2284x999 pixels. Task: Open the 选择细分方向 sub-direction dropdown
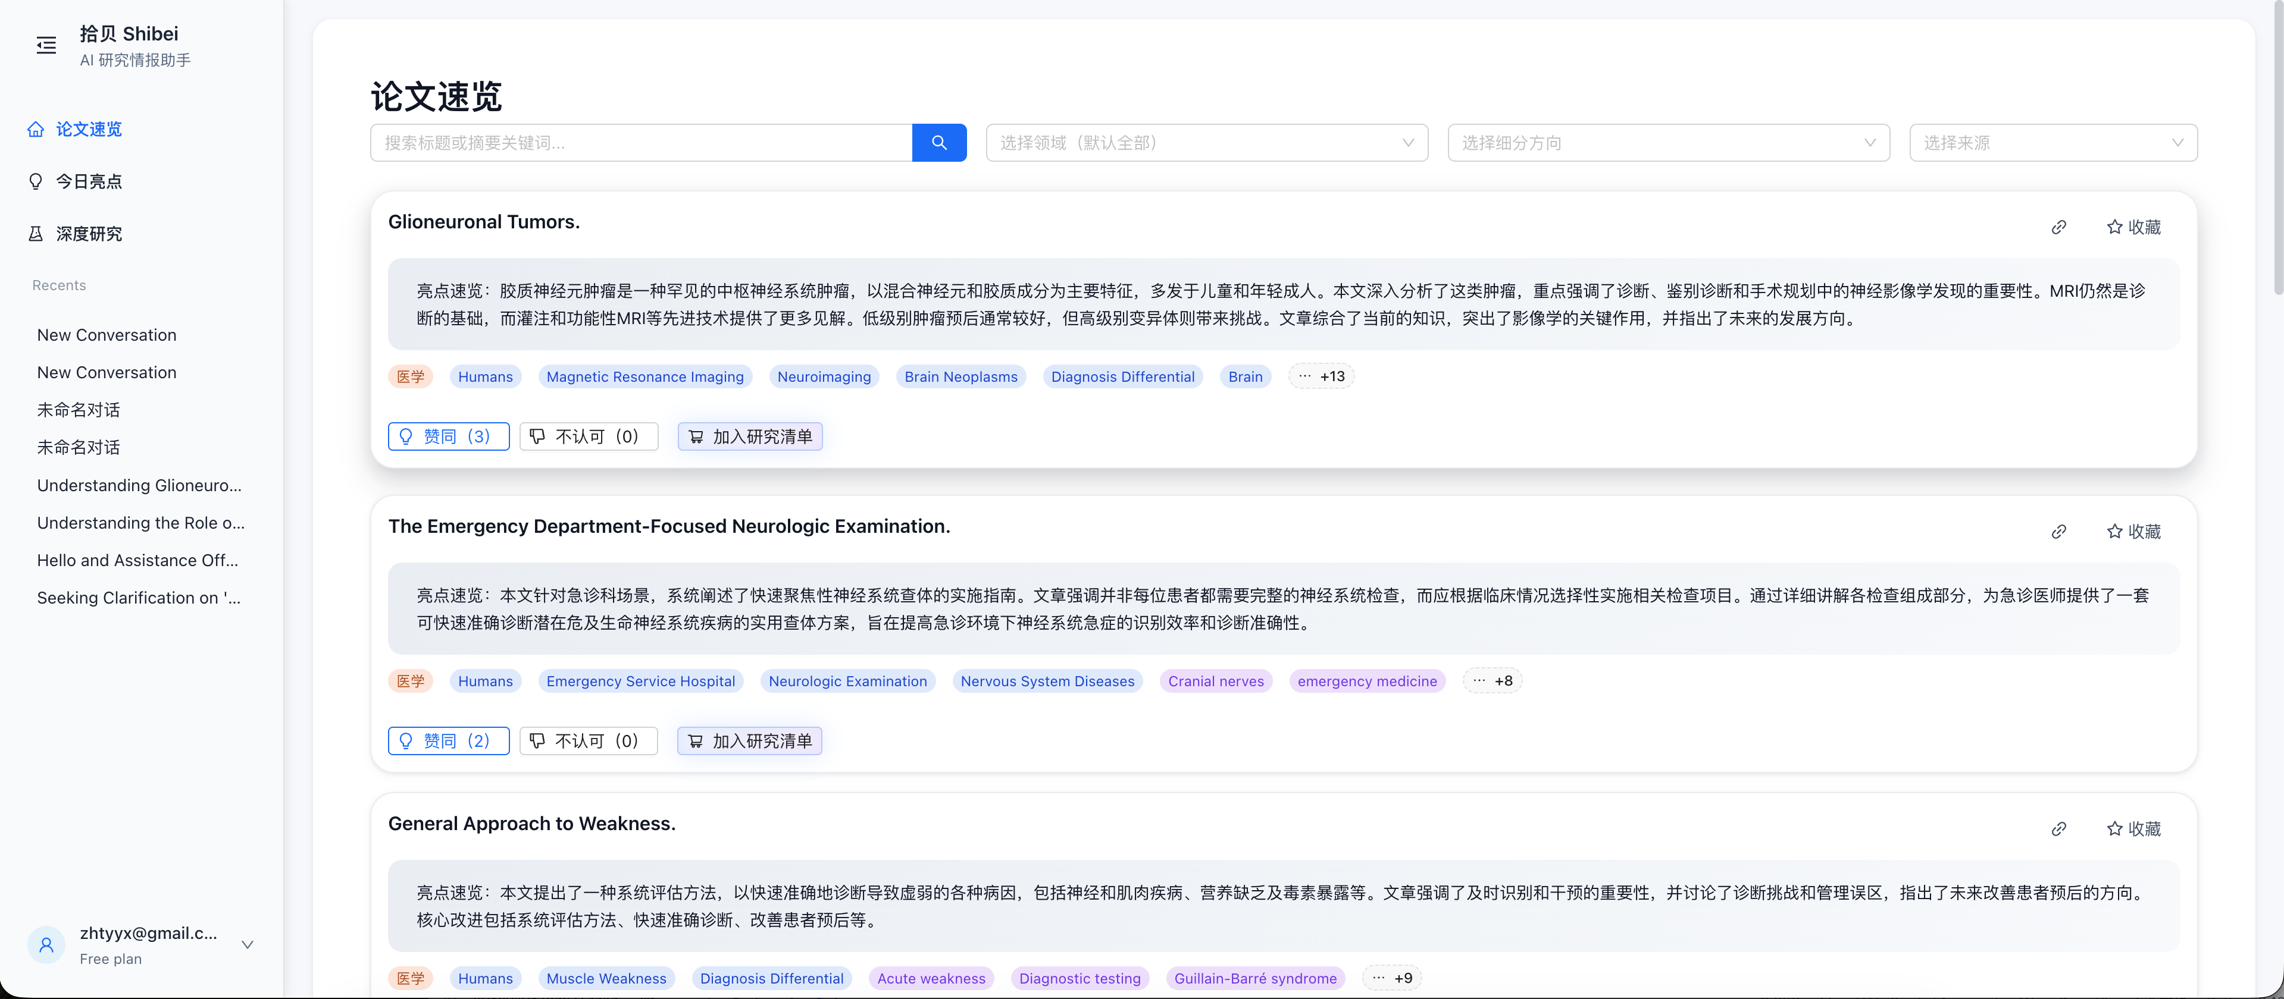(x=1669, y=143)
